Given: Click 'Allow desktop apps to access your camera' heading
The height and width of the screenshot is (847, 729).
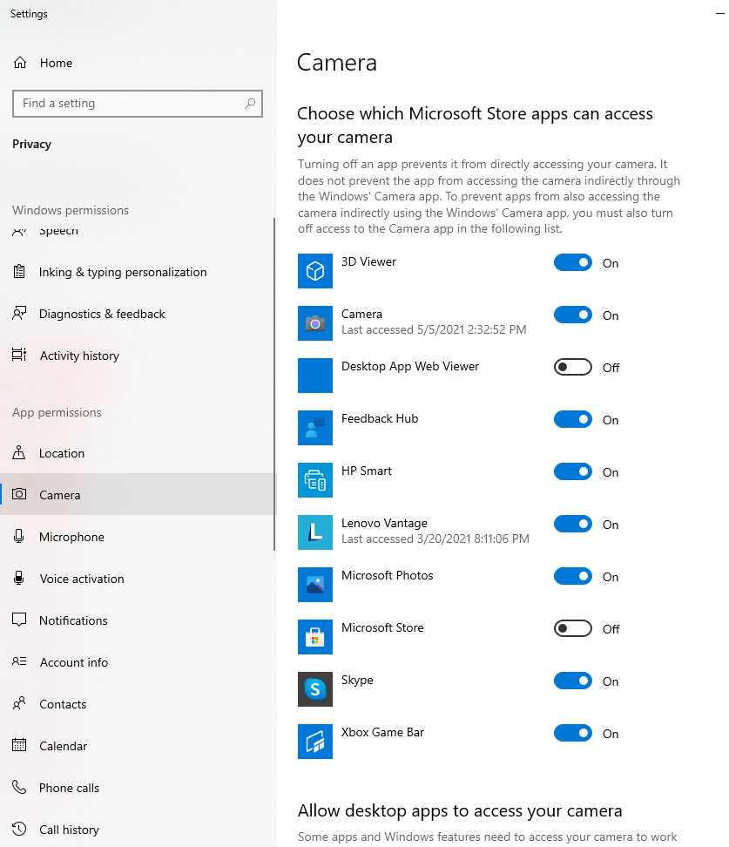Looking at the screenshot, I should (460, 810).
